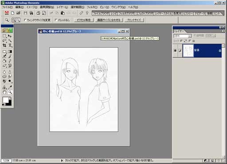Select the Rectangular Marquee tool
The height and width of the screenshot is (164, 227).
click(4, 36)
